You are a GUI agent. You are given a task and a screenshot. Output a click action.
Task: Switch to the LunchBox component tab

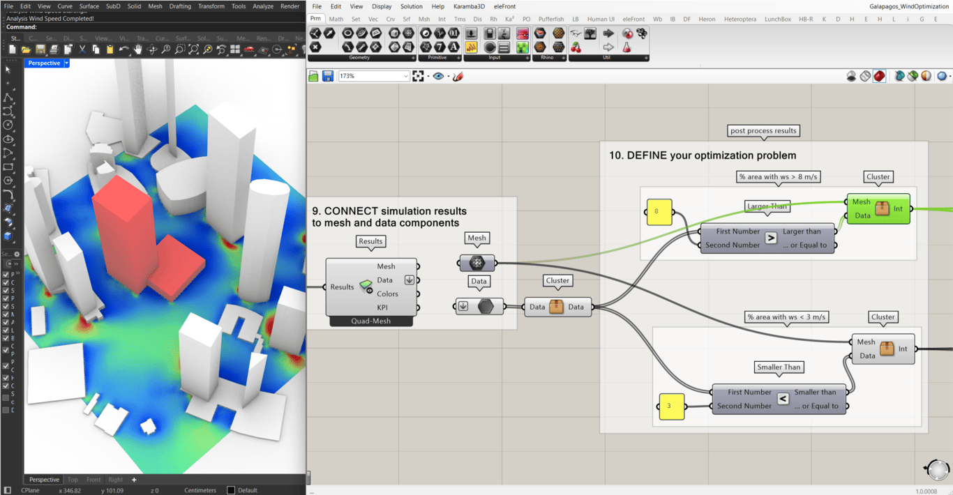[x=777, y=19]
